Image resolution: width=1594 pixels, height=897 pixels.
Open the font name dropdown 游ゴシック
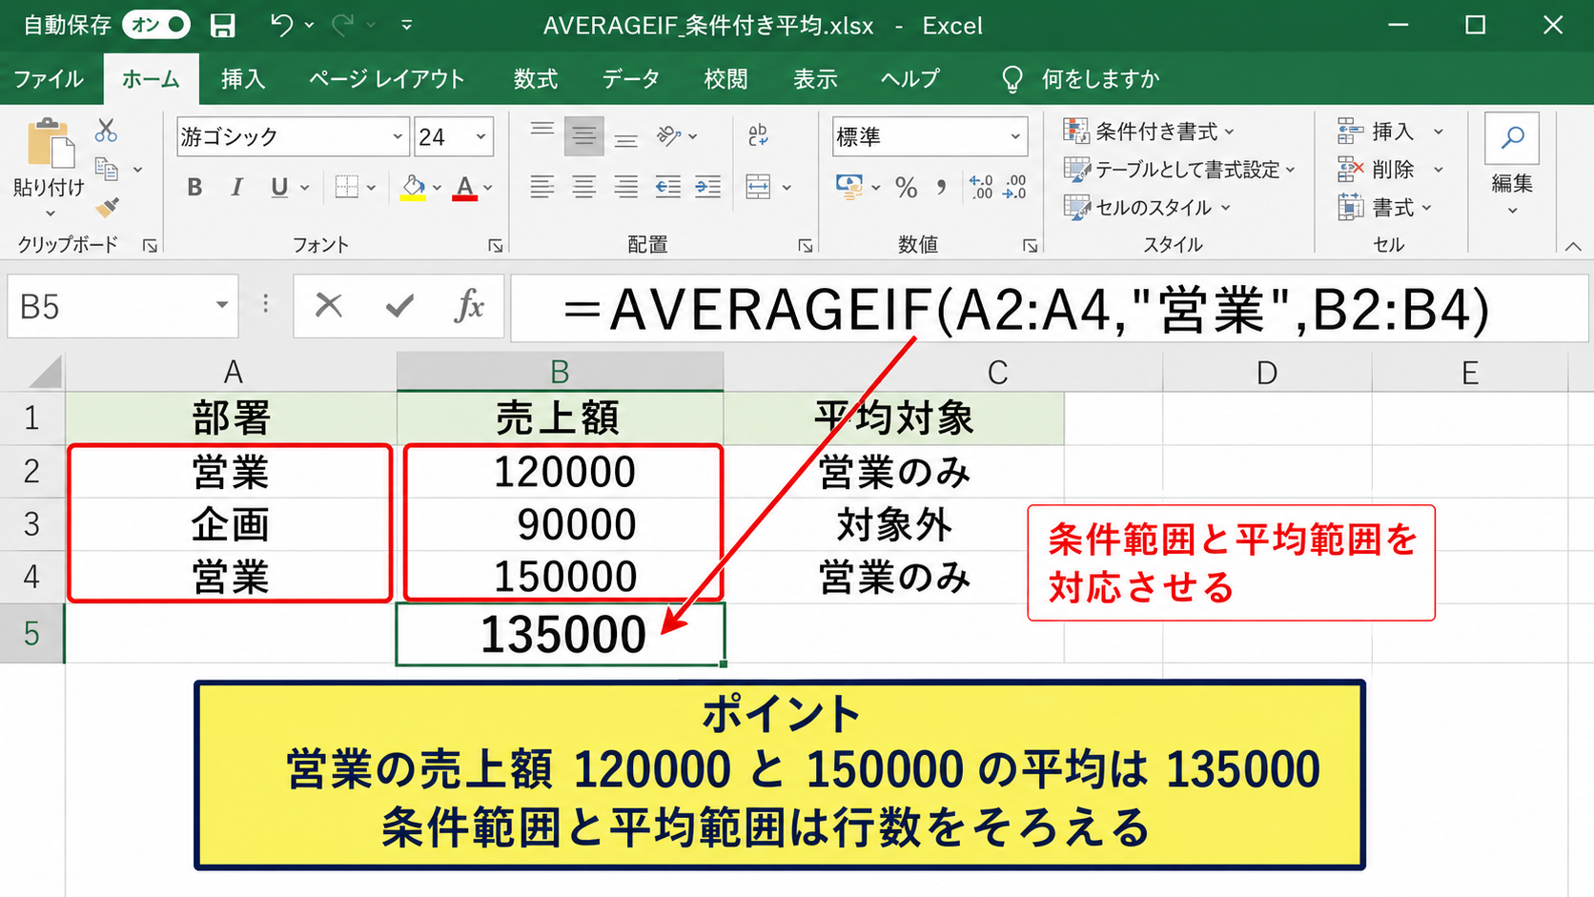point(398,137)
